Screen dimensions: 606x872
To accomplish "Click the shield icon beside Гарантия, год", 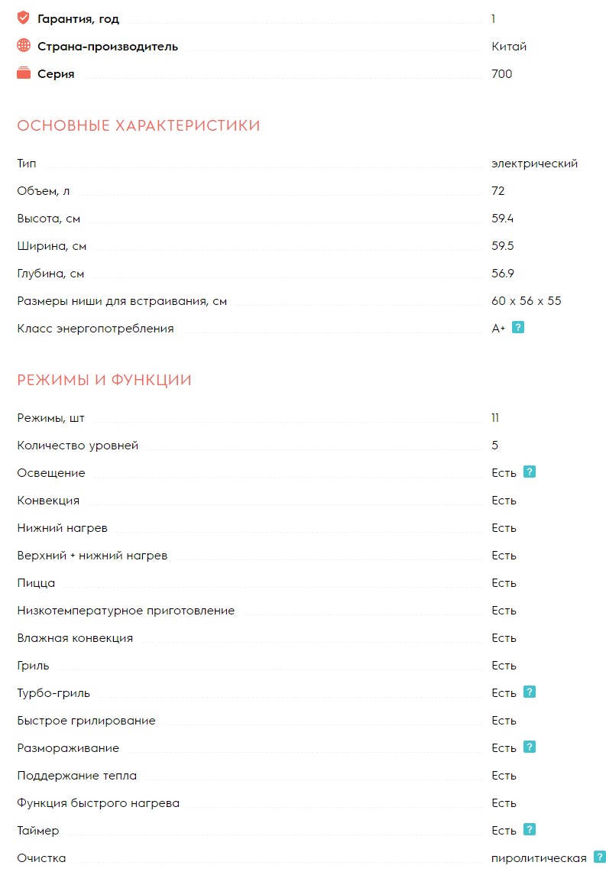I will click(24, 18).
